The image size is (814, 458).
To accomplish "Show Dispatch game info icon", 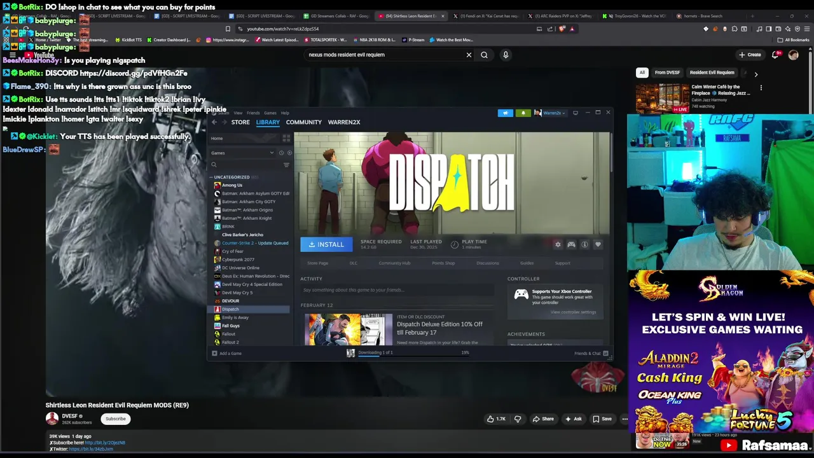I will click(x=584, y=244).
